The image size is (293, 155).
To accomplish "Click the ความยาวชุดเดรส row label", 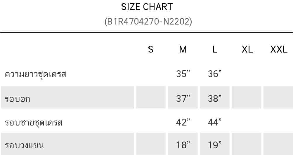I will pos(36,74).
